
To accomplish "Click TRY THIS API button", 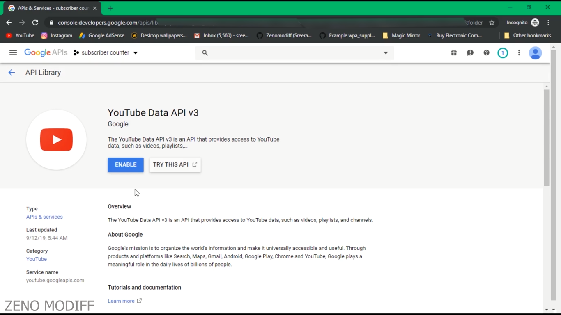I will pos(175,165).
